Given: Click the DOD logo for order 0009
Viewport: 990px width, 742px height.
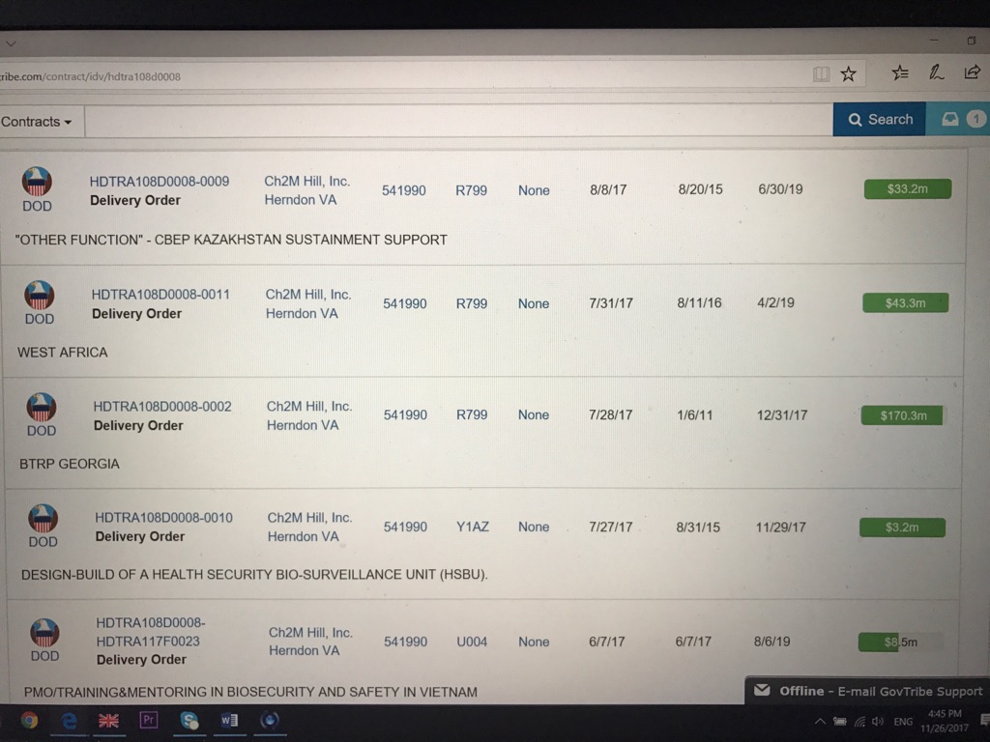Looking at the screenshot, I should [x=37, y=181].
